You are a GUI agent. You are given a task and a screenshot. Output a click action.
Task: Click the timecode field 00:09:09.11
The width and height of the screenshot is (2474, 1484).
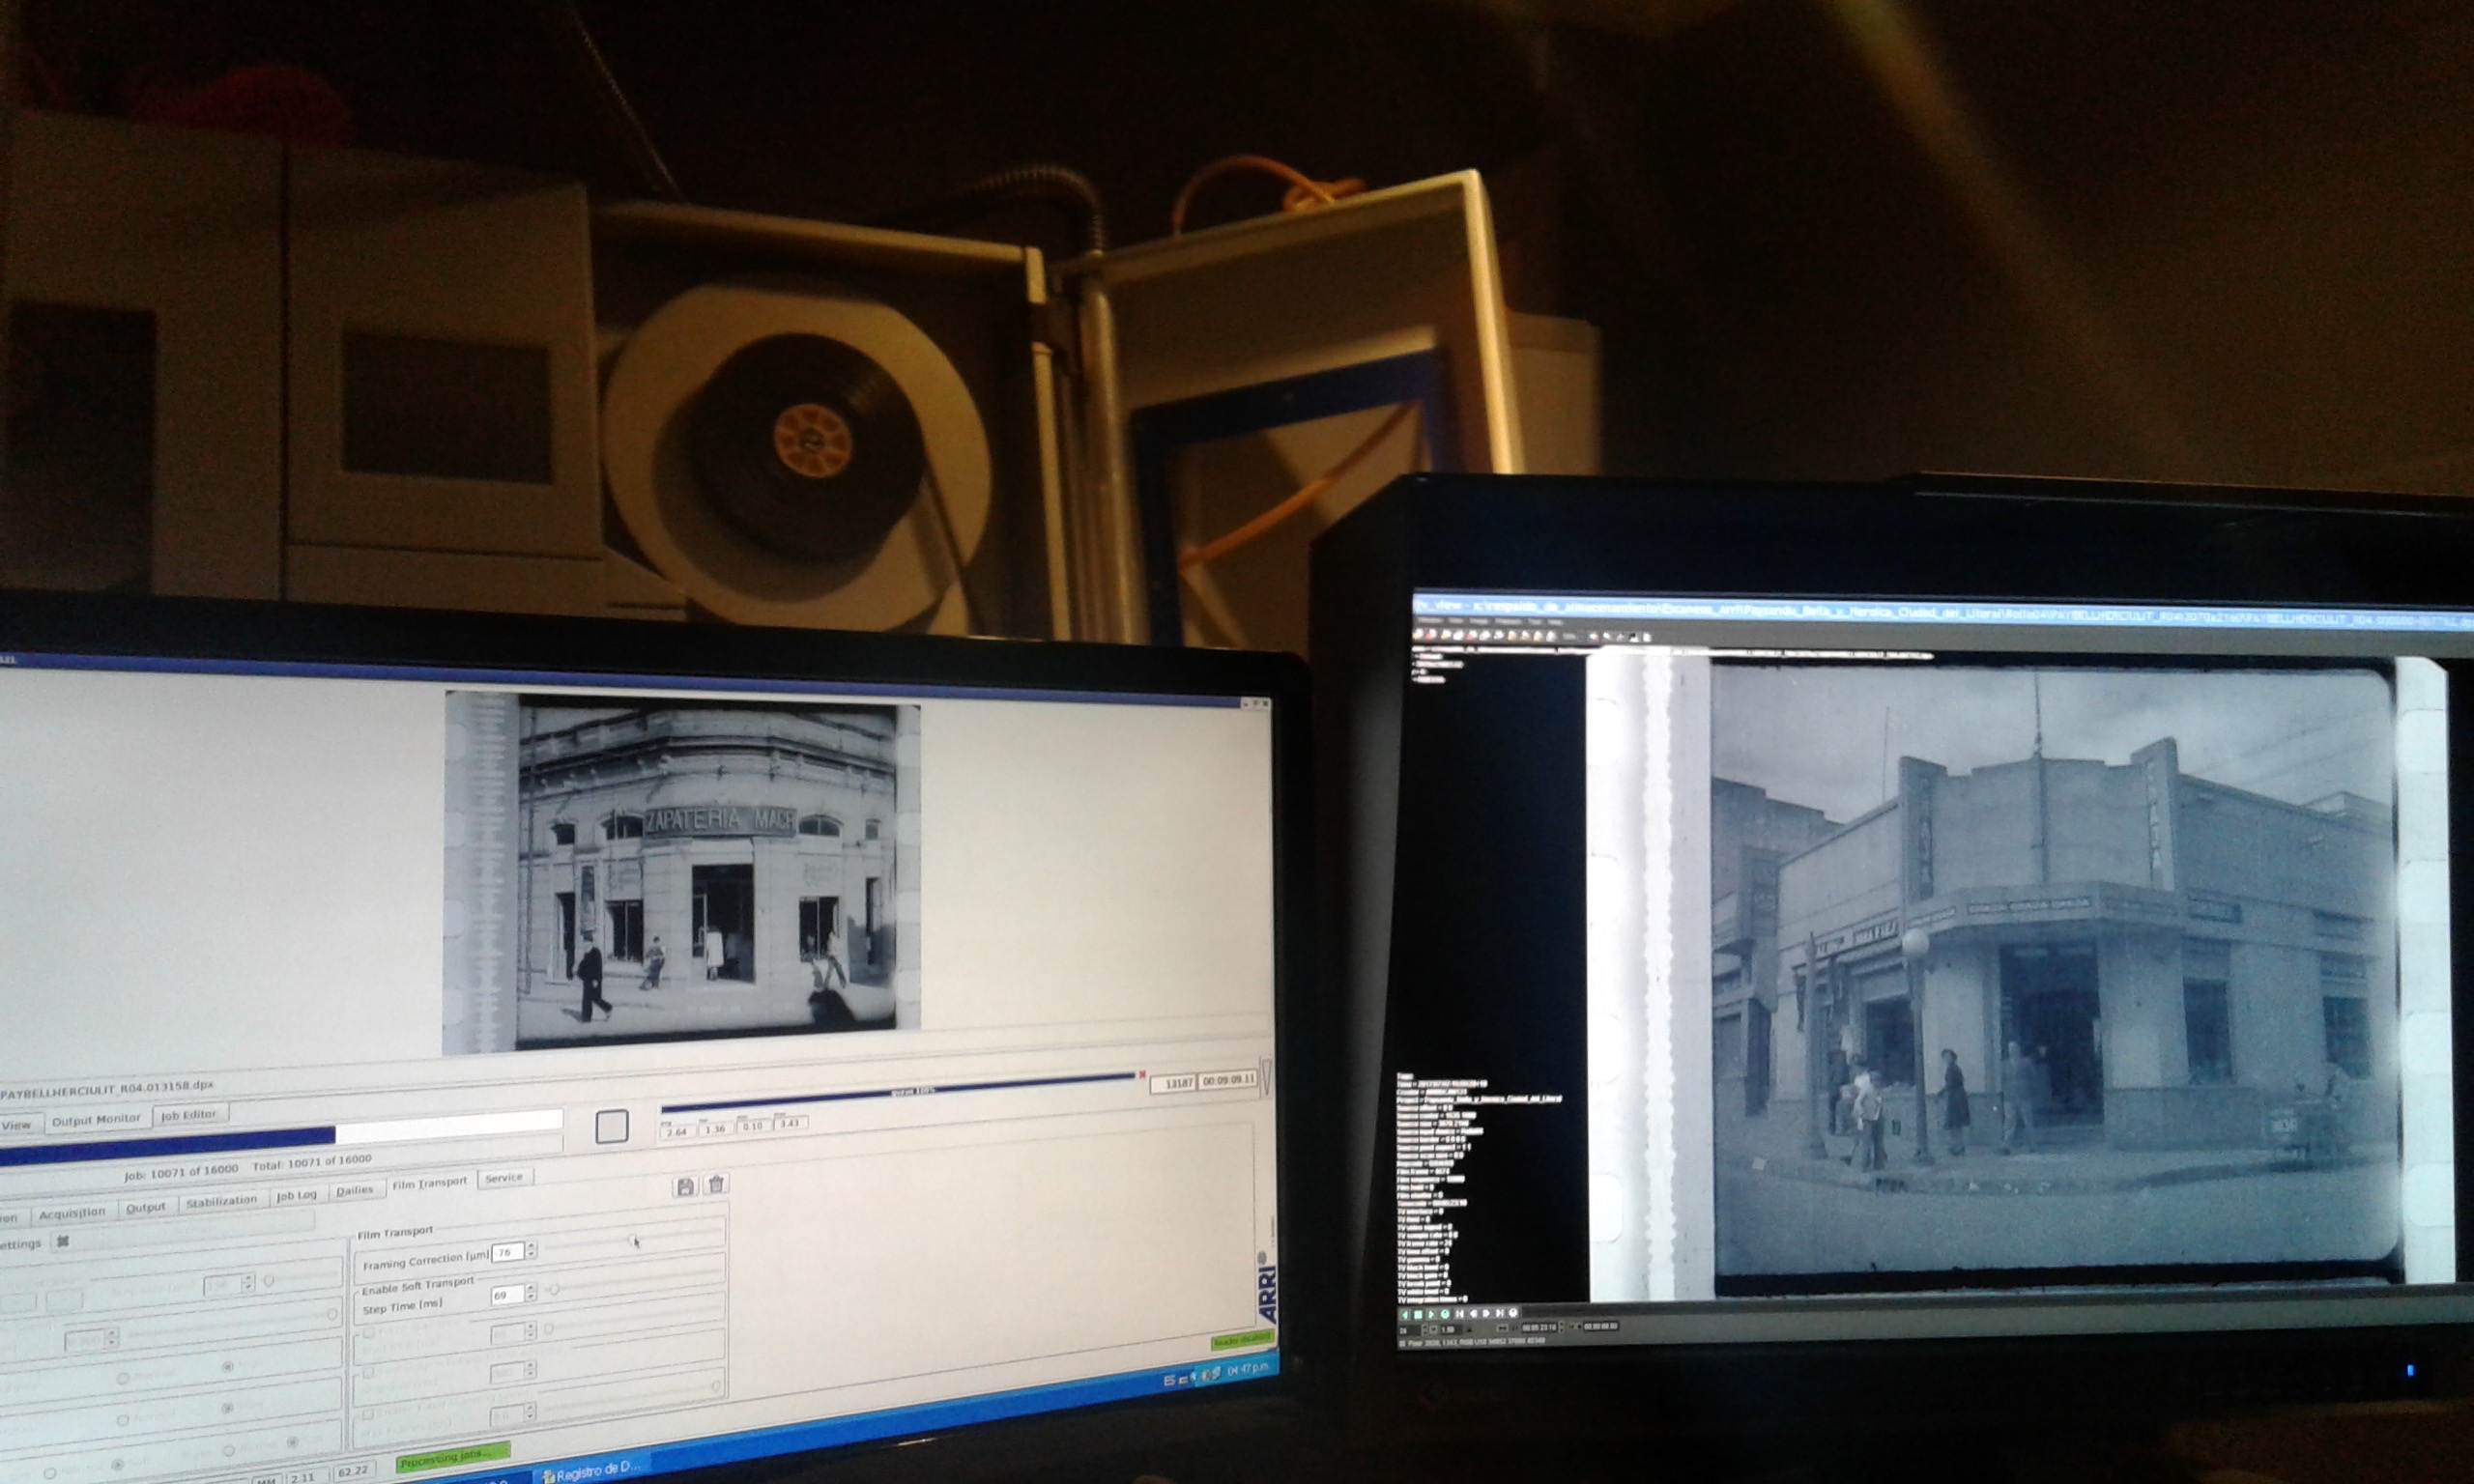(x=1228, y=1080)
